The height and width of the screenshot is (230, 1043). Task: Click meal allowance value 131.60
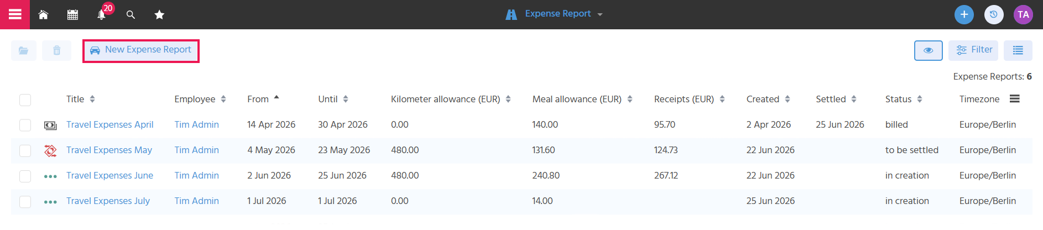coord(544,150)
